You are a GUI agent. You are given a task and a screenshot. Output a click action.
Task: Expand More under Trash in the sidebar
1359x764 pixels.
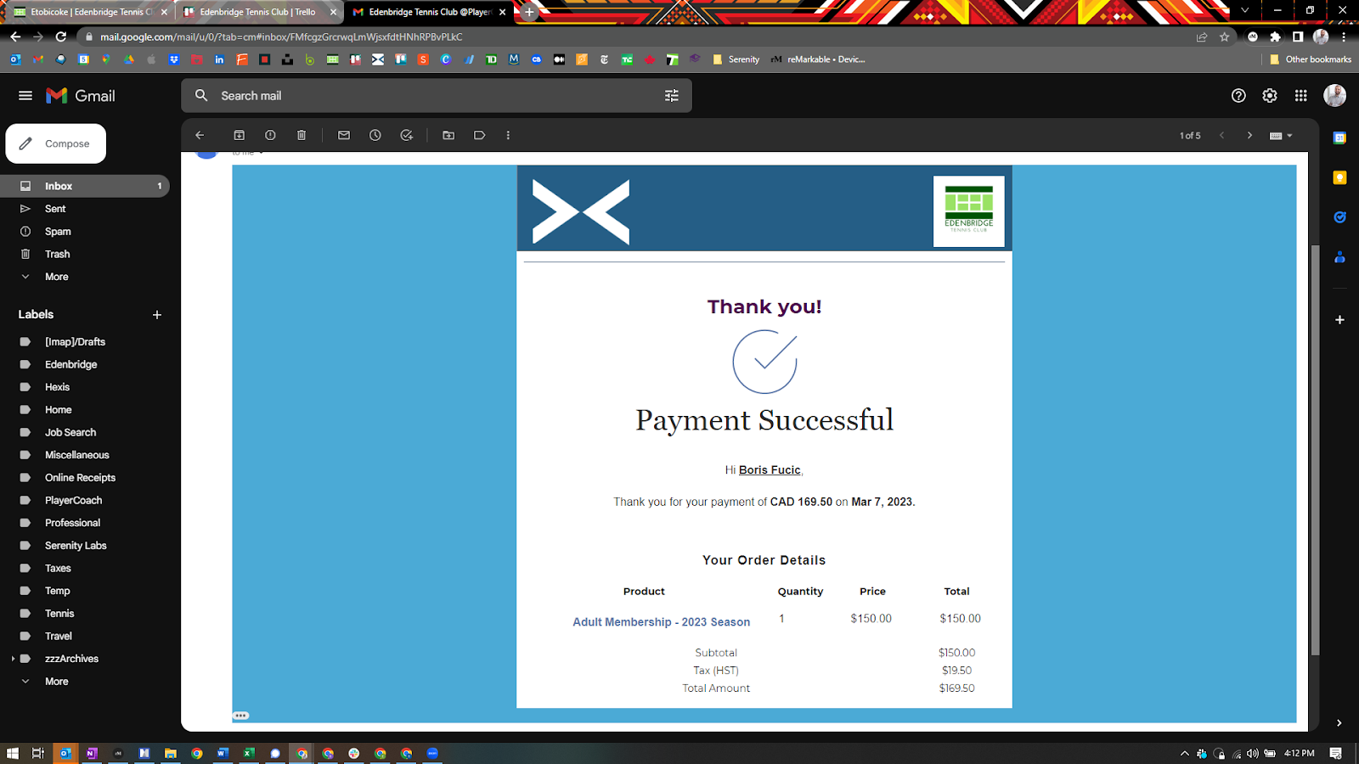tap(56, 277)
